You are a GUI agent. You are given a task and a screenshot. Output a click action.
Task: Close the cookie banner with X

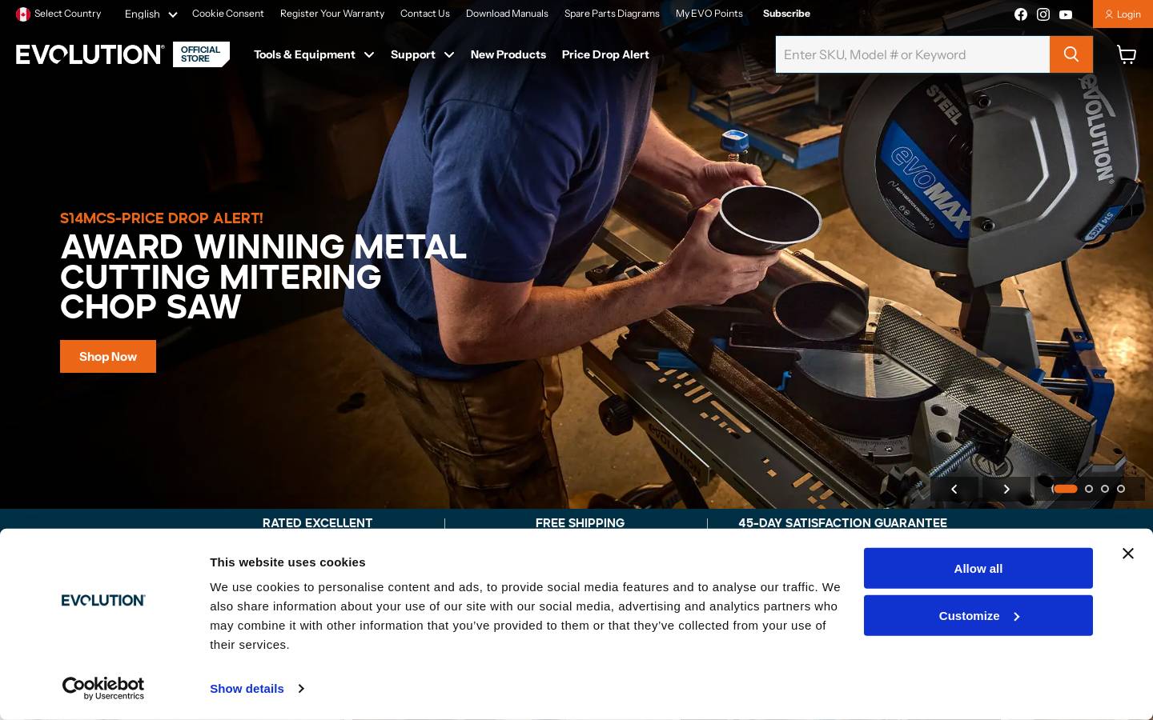click(1128, 554)
